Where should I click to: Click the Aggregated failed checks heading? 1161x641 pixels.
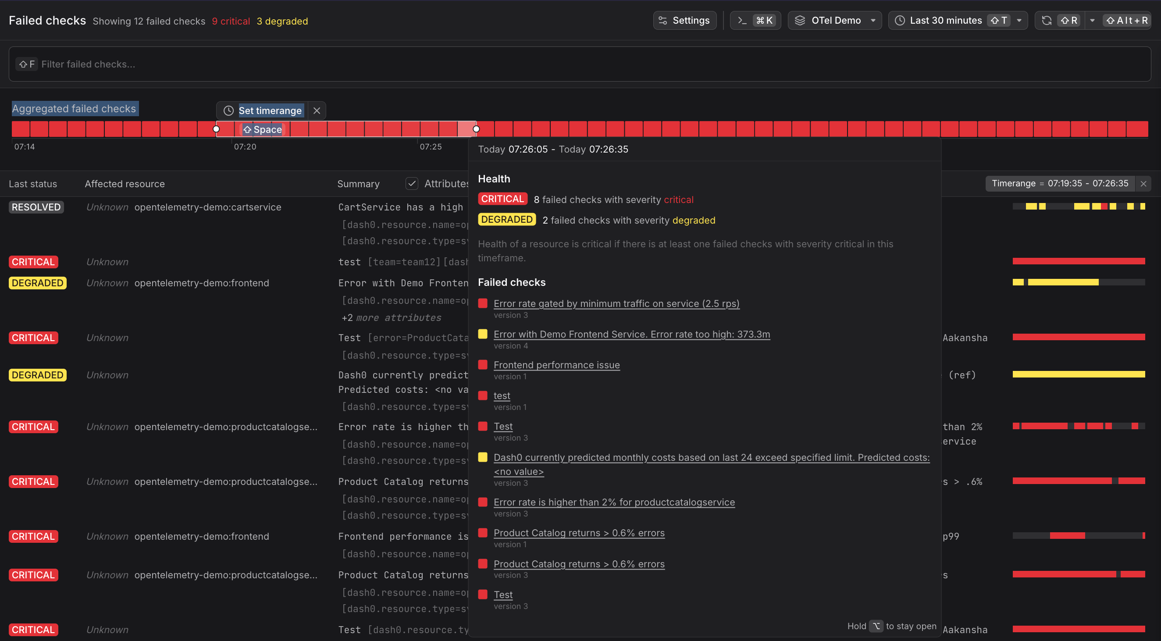[x=74, y=109]
